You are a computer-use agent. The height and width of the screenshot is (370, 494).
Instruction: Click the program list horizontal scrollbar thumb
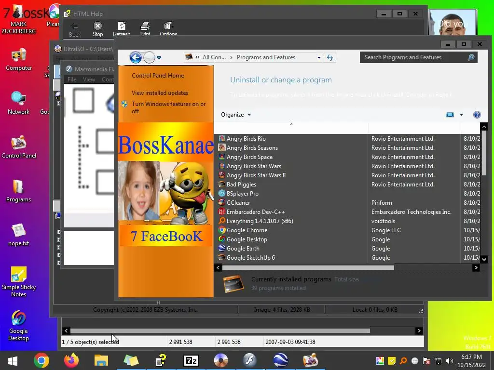pyautogui.click(x=308, y=268)
